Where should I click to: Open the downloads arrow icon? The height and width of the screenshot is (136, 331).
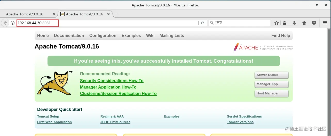294,23
